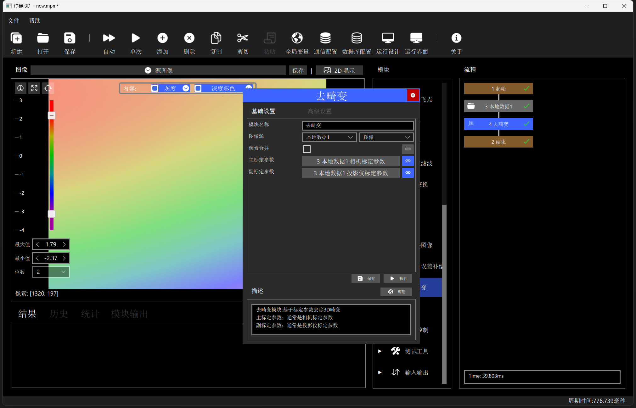Click the 新建 (New) toolbar icon

tap(16, 38)
